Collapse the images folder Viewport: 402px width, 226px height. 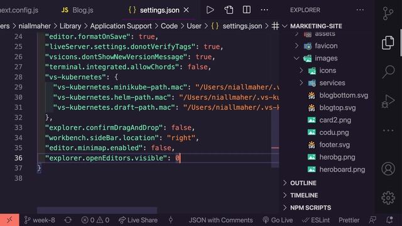(x=326, y=58)
